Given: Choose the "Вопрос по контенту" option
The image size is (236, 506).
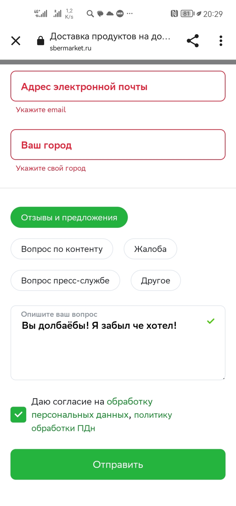Looking at the screenshot, I should point(62,249).
